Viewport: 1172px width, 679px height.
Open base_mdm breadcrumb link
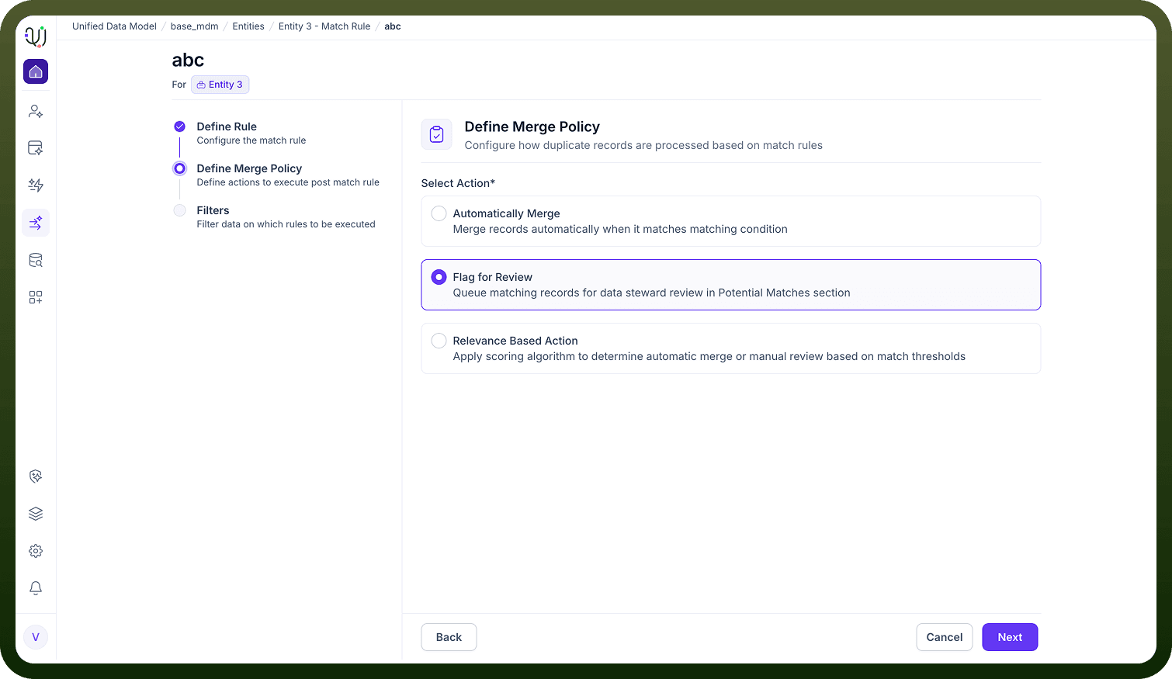194,26
